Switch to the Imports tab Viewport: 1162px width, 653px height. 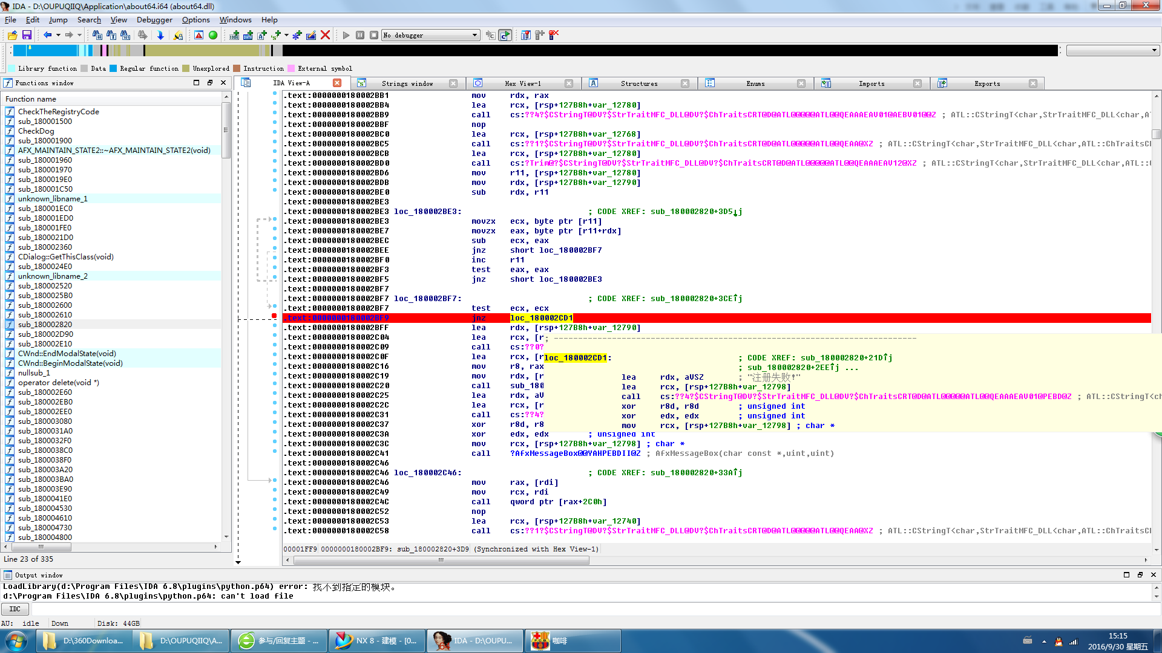871,83
